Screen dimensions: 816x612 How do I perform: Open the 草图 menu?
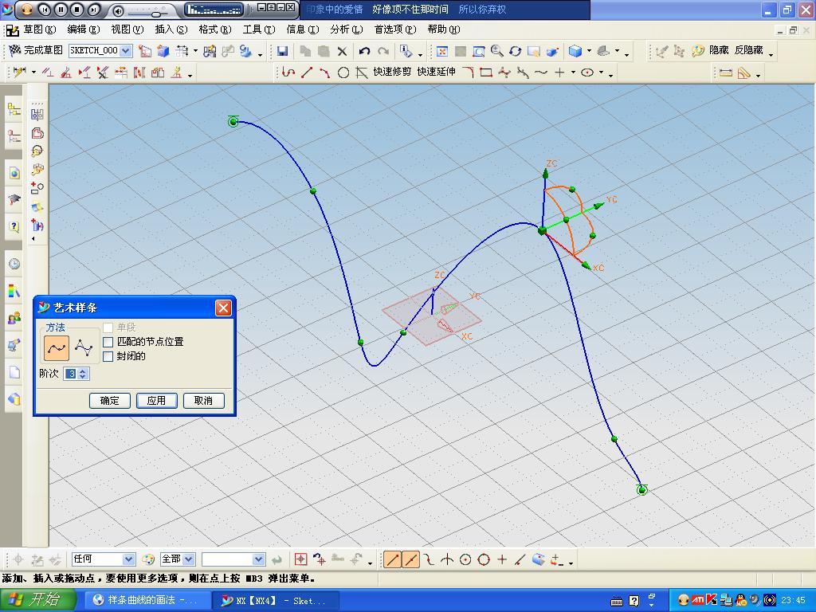click(40, 29)
